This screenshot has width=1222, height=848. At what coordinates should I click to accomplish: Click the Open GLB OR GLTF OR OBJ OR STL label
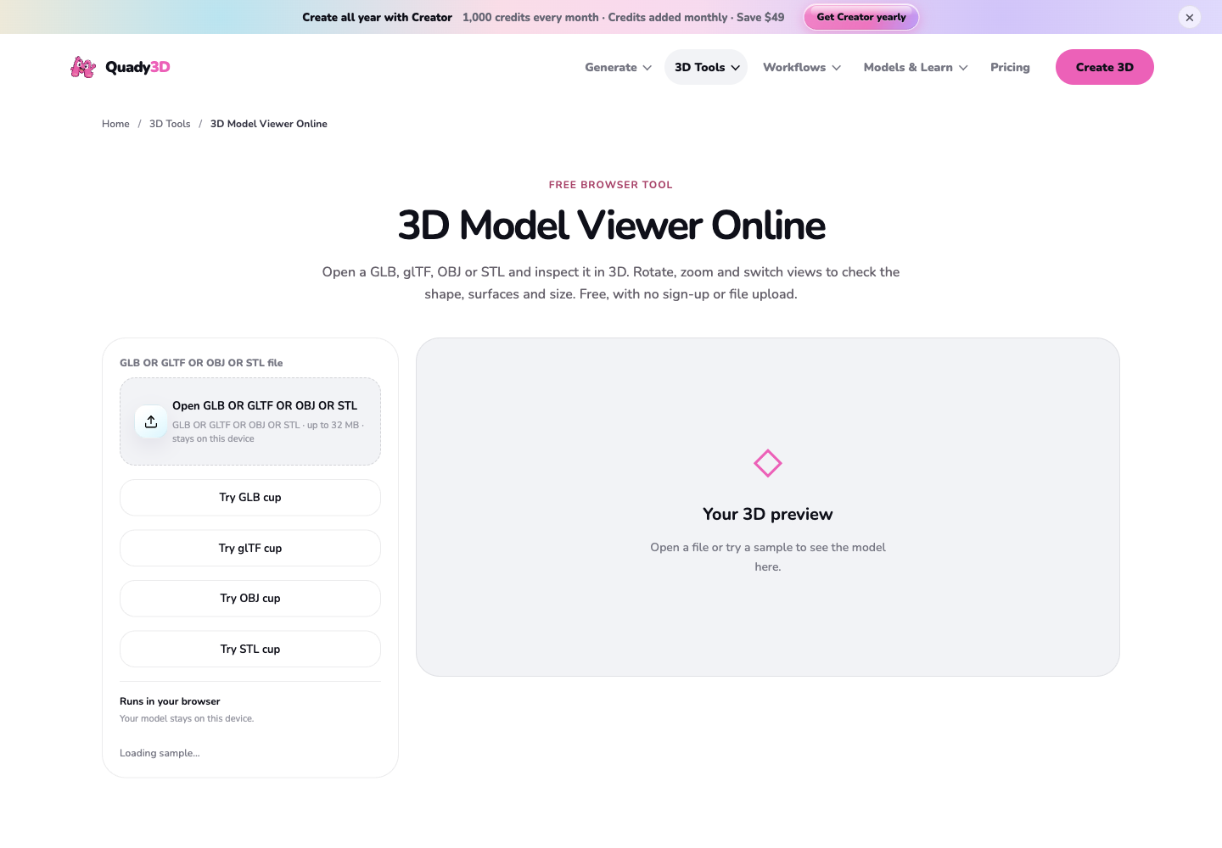265,405
